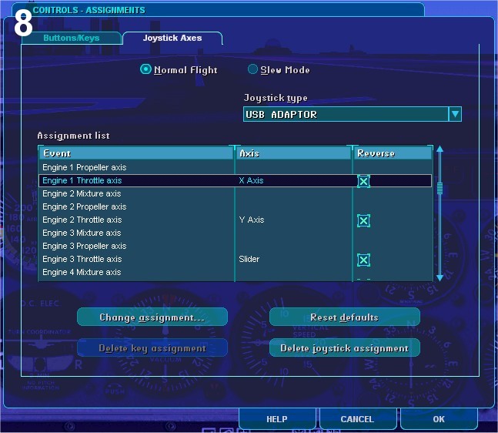Click the CANCEL button
Image resolution: width=498 pixels, height=433 pixels.
pos(358,418)
